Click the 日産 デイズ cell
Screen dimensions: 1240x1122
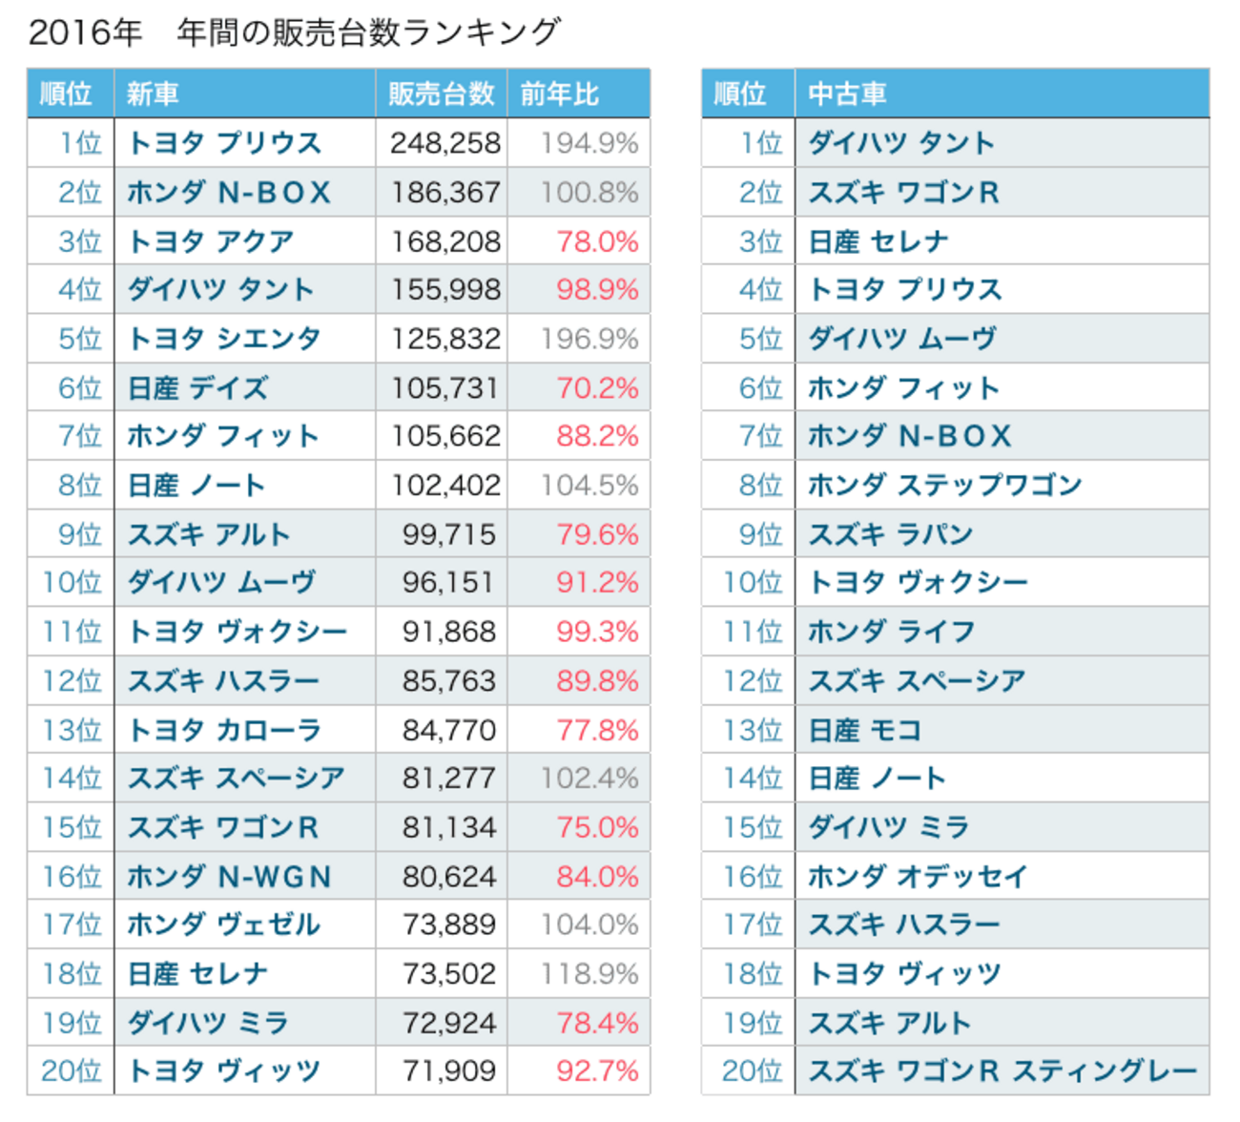(198, 388)
